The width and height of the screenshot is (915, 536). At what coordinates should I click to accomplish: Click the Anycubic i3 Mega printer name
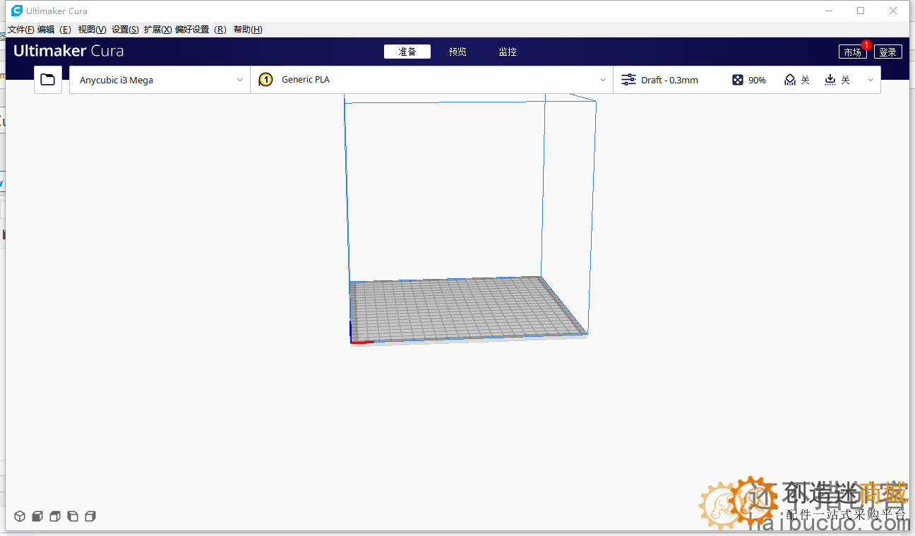116,80
